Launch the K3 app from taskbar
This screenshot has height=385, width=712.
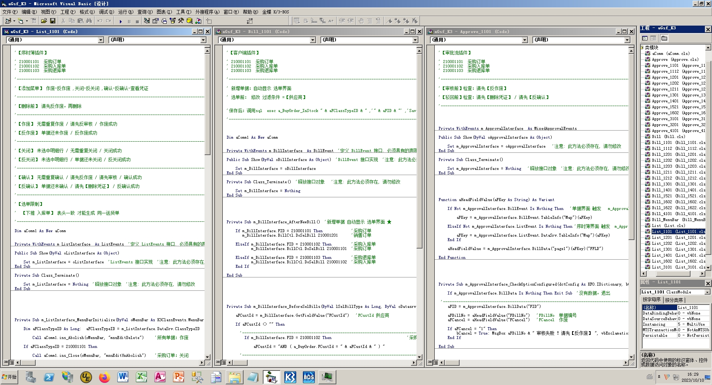point(290,377)
